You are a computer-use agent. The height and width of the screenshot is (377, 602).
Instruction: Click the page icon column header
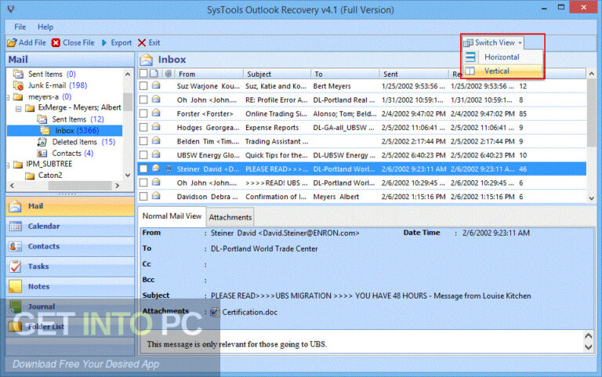coord(154,74)
